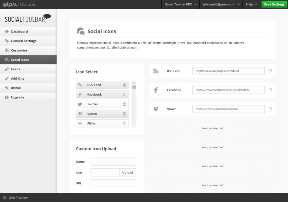The image size is (288, 202).
Task: Click the Upload button for custom icon
Action: point(128,172)
